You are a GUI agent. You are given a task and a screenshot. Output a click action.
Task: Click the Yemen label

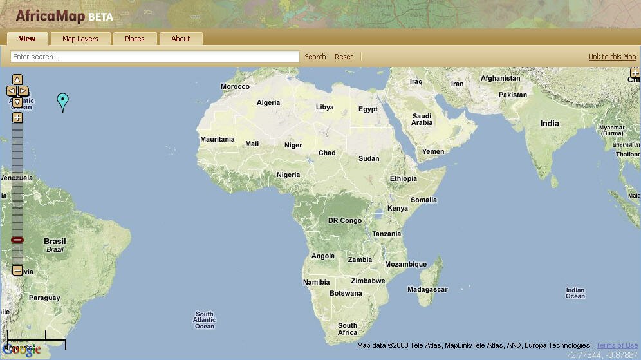433,152
